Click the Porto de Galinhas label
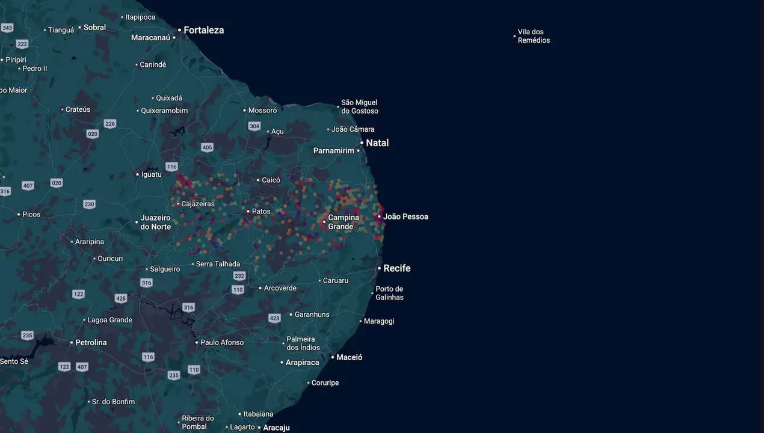 (x=390, y=293)
